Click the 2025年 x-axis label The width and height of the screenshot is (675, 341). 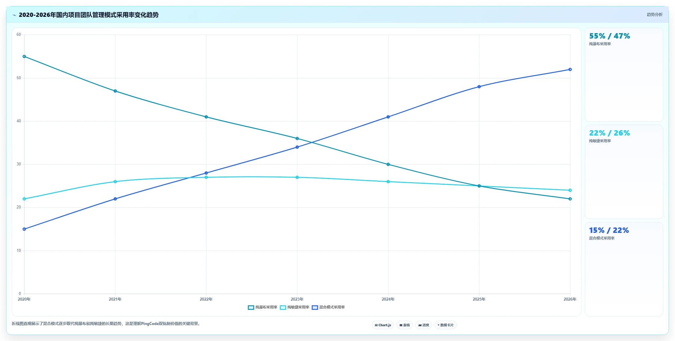[x=479, y=299]
